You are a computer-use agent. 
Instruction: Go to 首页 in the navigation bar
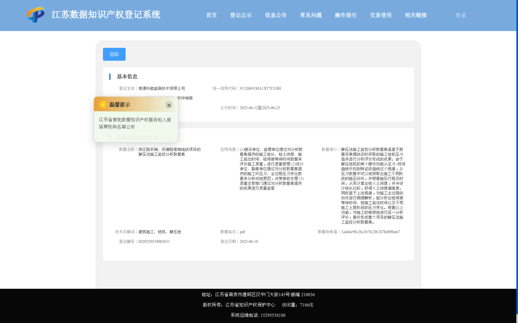(211, 15)
